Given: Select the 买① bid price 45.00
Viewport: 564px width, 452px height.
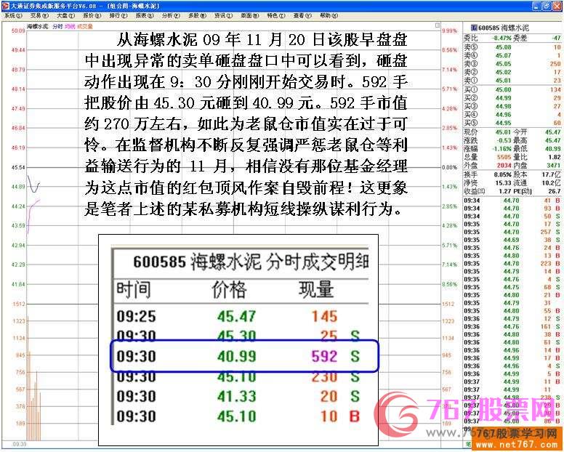Looking at the screenshot, I should (503, 89).
